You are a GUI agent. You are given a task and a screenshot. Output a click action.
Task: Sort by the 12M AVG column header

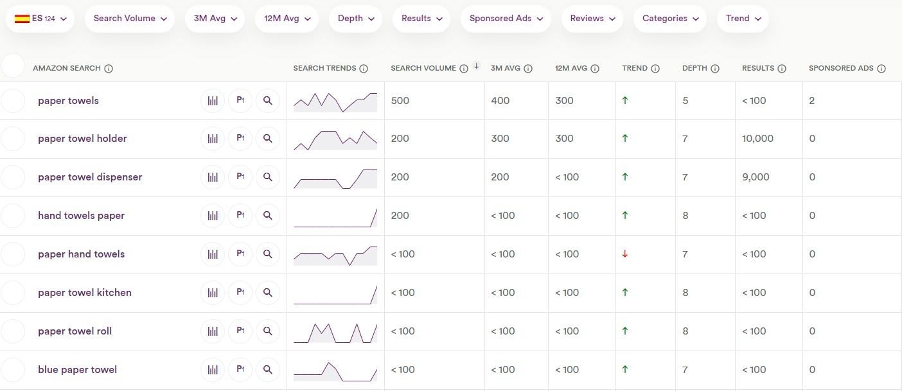(571, 68)
